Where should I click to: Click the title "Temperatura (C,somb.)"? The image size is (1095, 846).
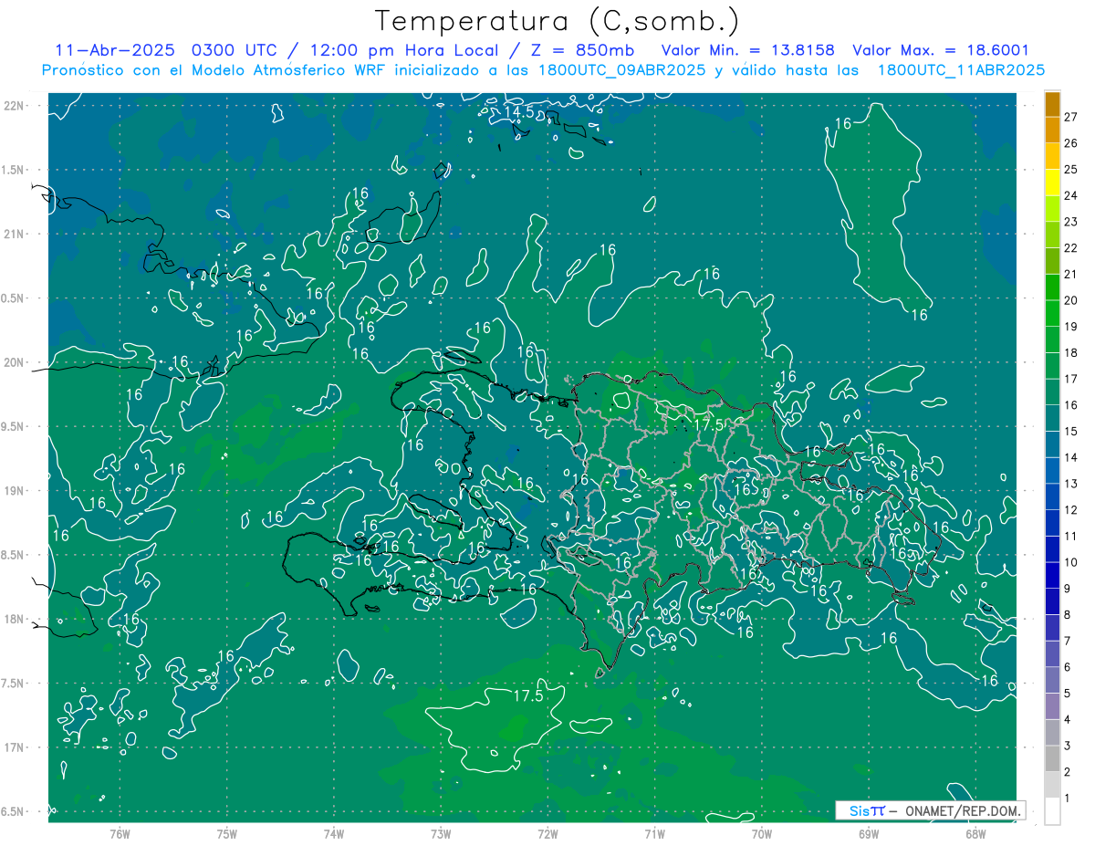coord(558,22)
